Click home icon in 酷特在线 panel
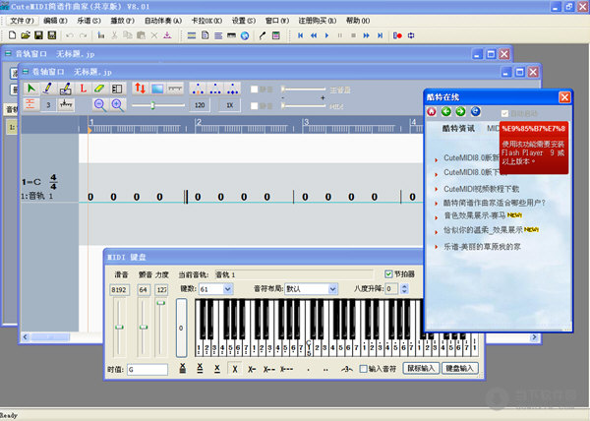590x421 pixels. (x=432, y=111)
